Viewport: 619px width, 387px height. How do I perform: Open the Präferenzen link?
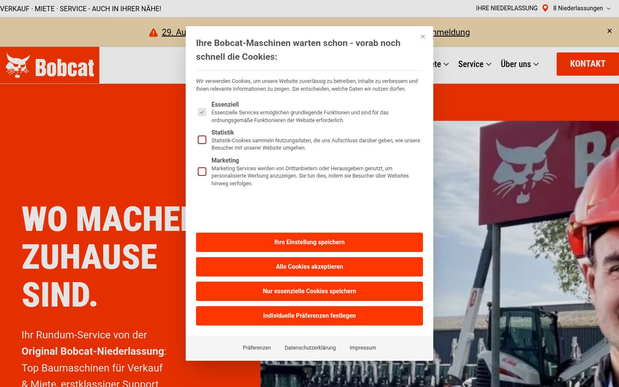click(257, 348)
